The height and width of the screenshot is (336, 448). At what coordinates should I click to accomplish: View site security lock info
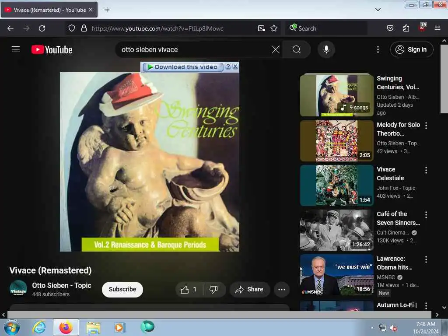84,28
